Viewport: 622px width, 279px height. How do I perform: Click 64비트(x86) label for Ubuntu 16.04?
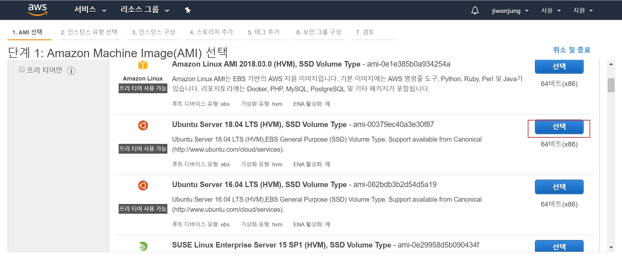click(x=559, y=204)
